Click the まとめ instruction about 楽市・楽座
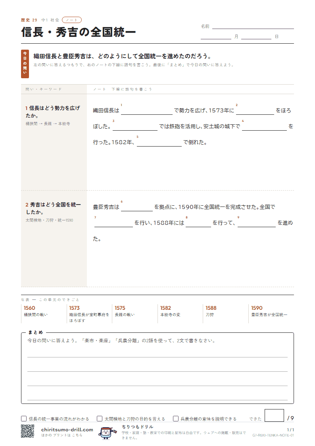Image resolution: width=315 pixels, height=446 pixels. tap(121, 340)
